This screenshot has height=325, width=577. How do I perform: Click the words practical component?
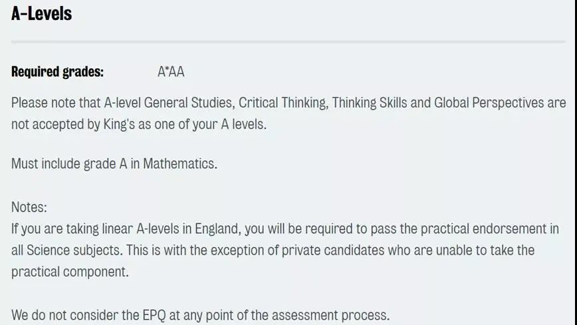(70, 272)
